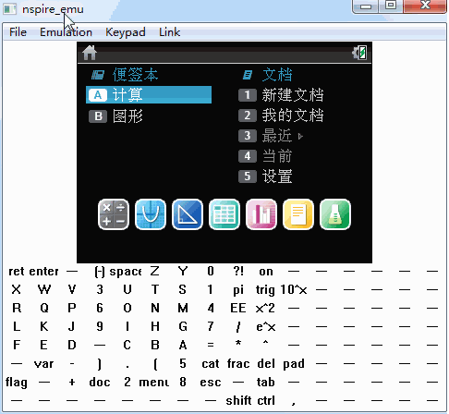The height and width of the screenshot is (414, 449).
Task: Click the Home icon on the calculator screen
Action: coord(90,53)
